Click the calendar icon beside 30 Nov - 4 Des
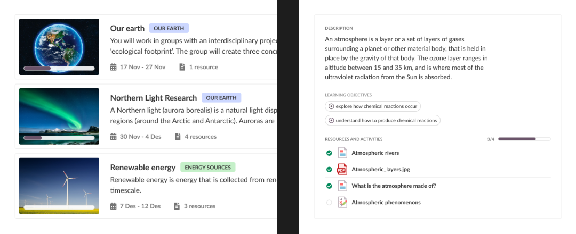The width and height of the screenshot is (576, 234). (x=113, y=137)
